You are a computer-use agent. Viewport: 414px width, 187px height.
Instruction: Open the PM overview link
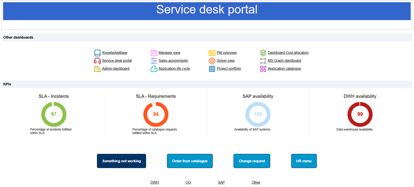point(227,53)
